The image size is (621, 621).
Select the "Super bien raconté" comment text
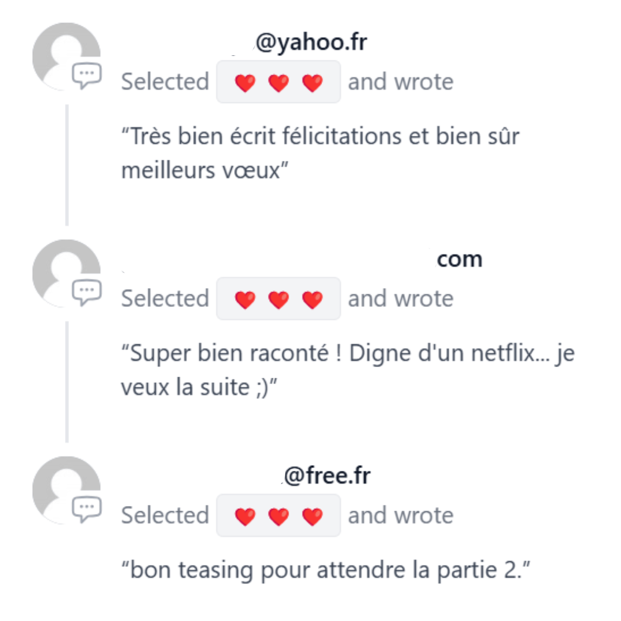(348, 370)
